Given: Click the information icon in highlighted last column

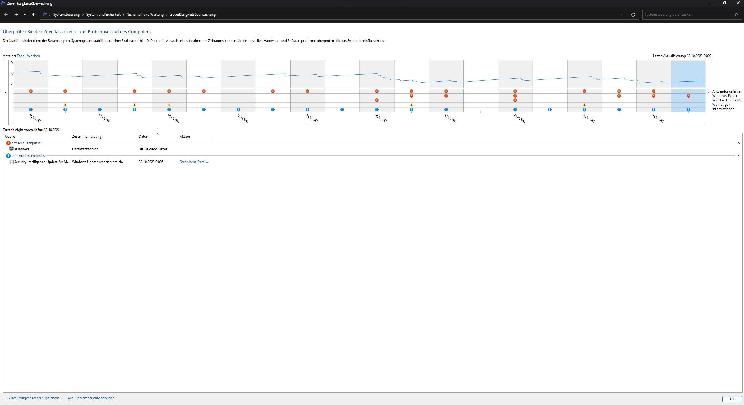Looking at the screenshot, I should tap(688, 109).
